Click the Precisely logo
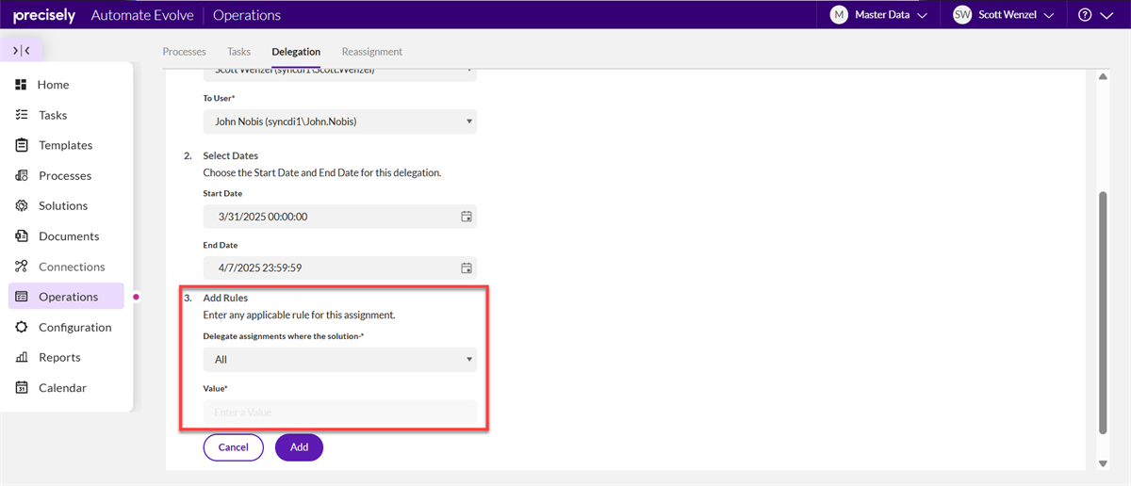The height and width of the screenshot is (486, 1131). coord(44,15)
